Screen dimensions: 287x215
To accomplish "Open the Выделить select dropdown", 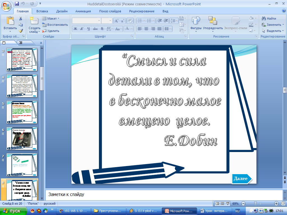I will coord(273,31).
